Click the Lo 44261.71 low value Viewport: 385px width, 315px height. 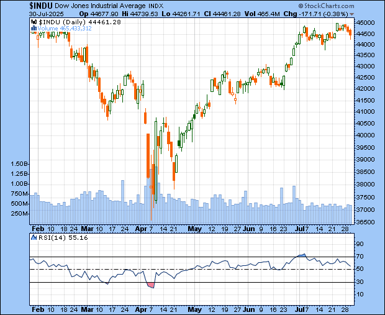(181, 14)
